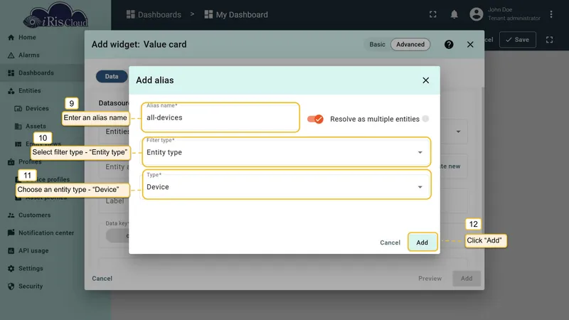Open the Home sidebar icon
The height and width of the screenshot is (320, 569).
coord(11,38)
